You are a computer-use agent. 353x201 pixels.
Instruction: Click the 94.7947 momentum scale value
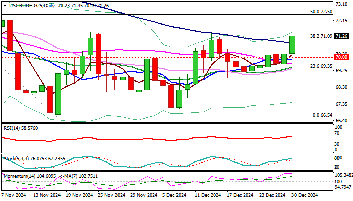[343, 186]
